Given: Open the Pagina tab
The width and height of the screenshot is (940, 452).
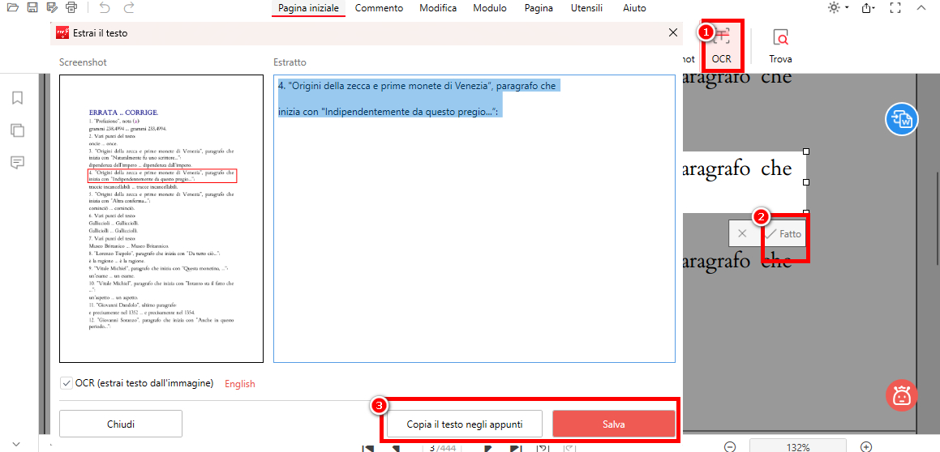Looking at the screenshot, I should (539, 8).
